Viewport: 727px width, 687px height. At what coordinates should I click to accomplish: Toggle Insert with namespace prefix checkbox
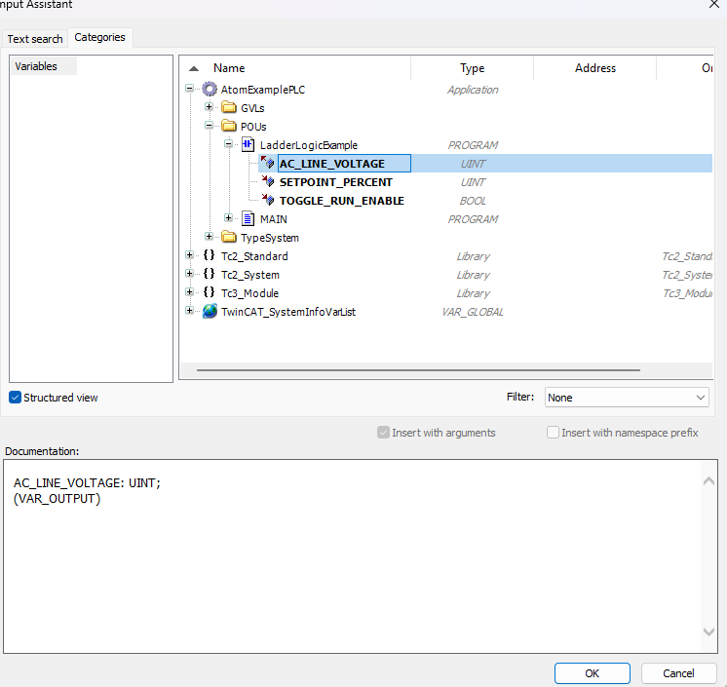553,433
